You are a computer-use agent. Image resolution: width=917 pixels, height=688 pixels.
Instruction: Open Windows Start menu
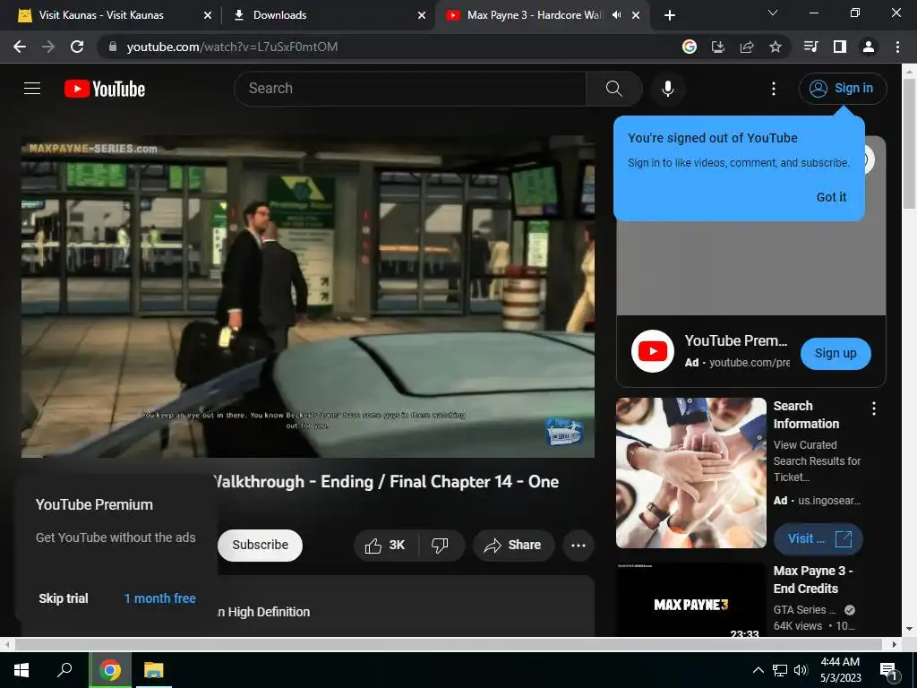tap(21, 670)
